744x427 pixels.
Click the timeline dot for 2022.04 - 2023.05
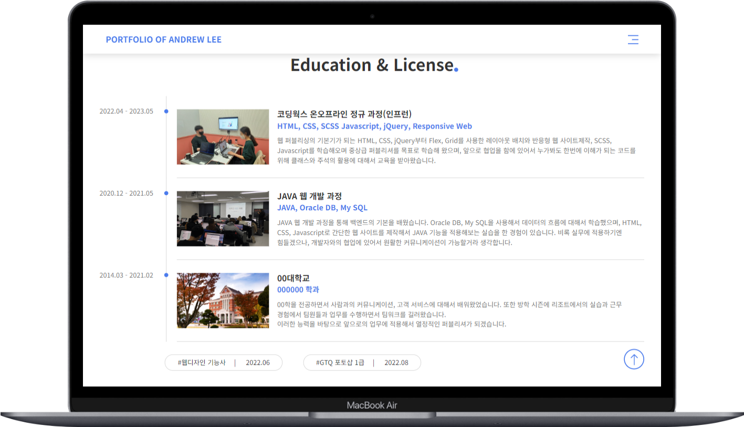click(x=166, y=111)
